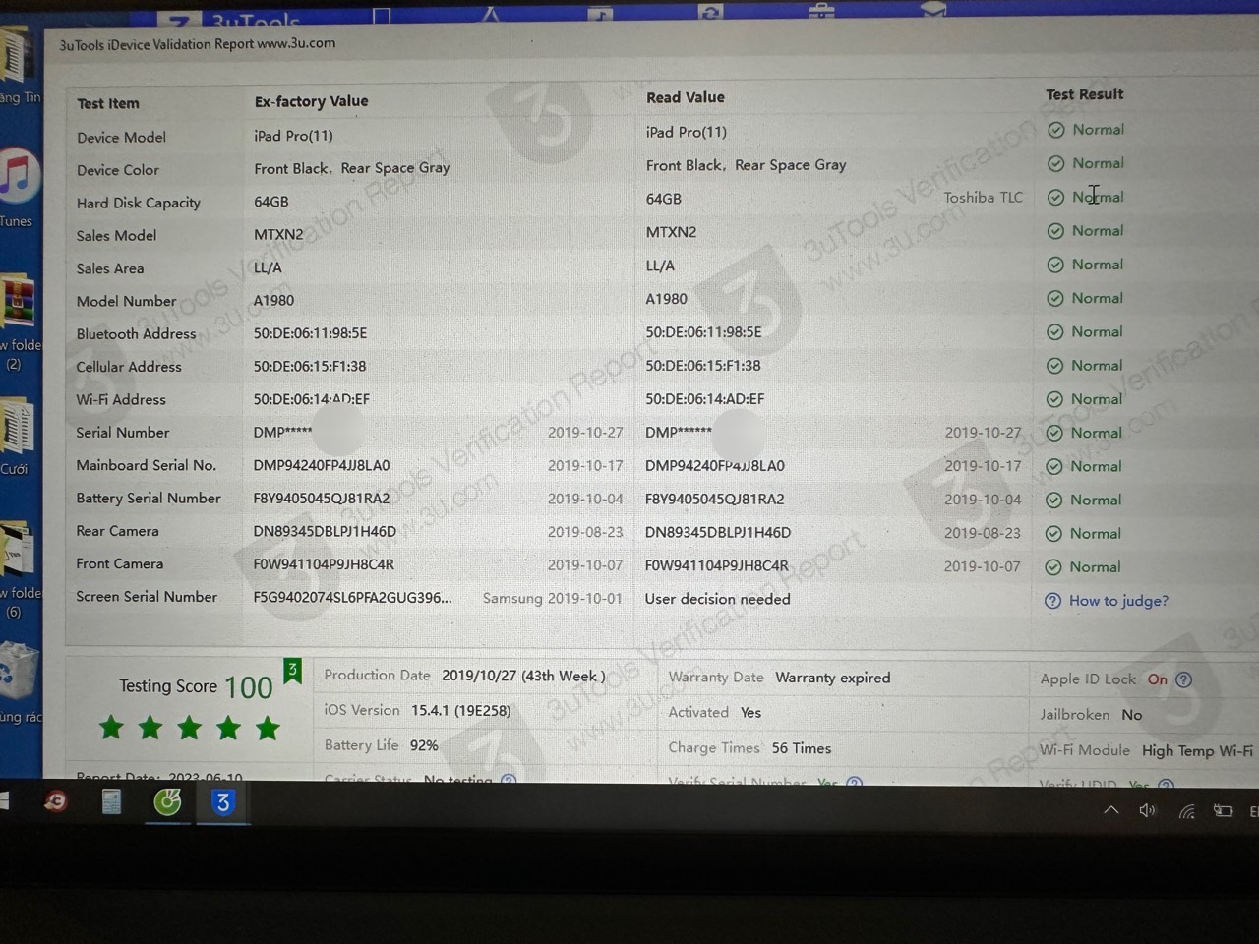
Task: Open the green Coc Coc browser taskbar icon
Action: [167, 803]
